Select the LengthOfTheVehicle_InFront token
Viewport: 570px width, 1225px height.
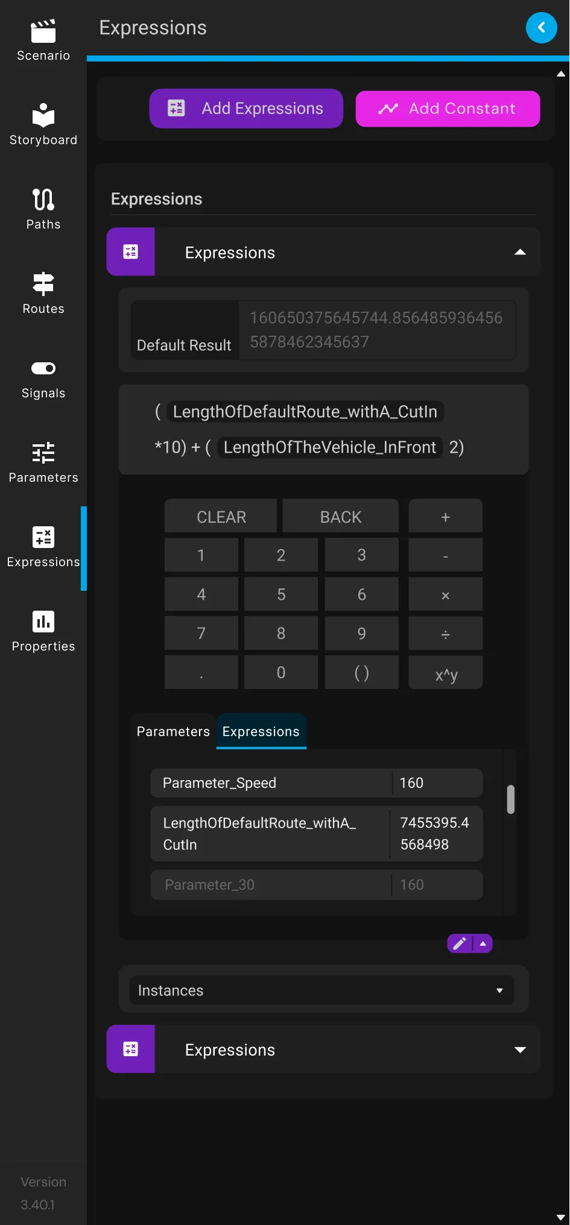point(330,447)
